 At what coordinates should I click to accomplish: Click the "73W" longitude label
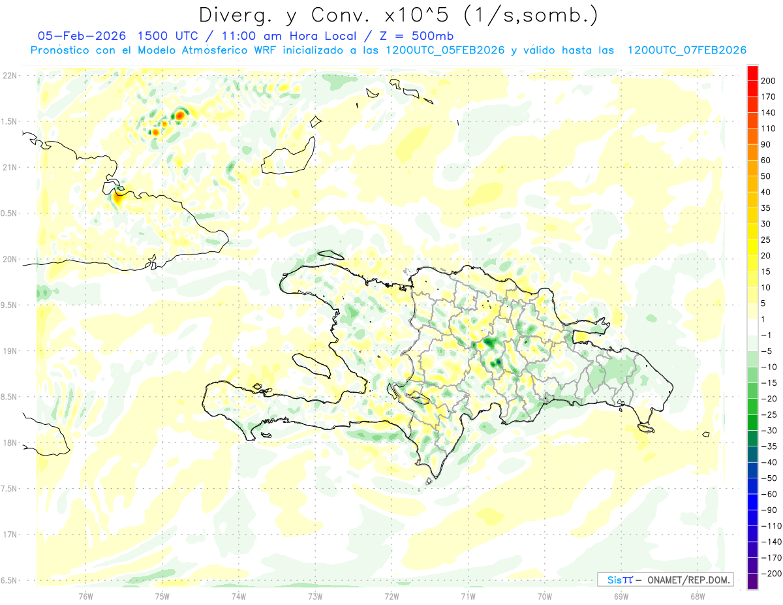(315, 595)
